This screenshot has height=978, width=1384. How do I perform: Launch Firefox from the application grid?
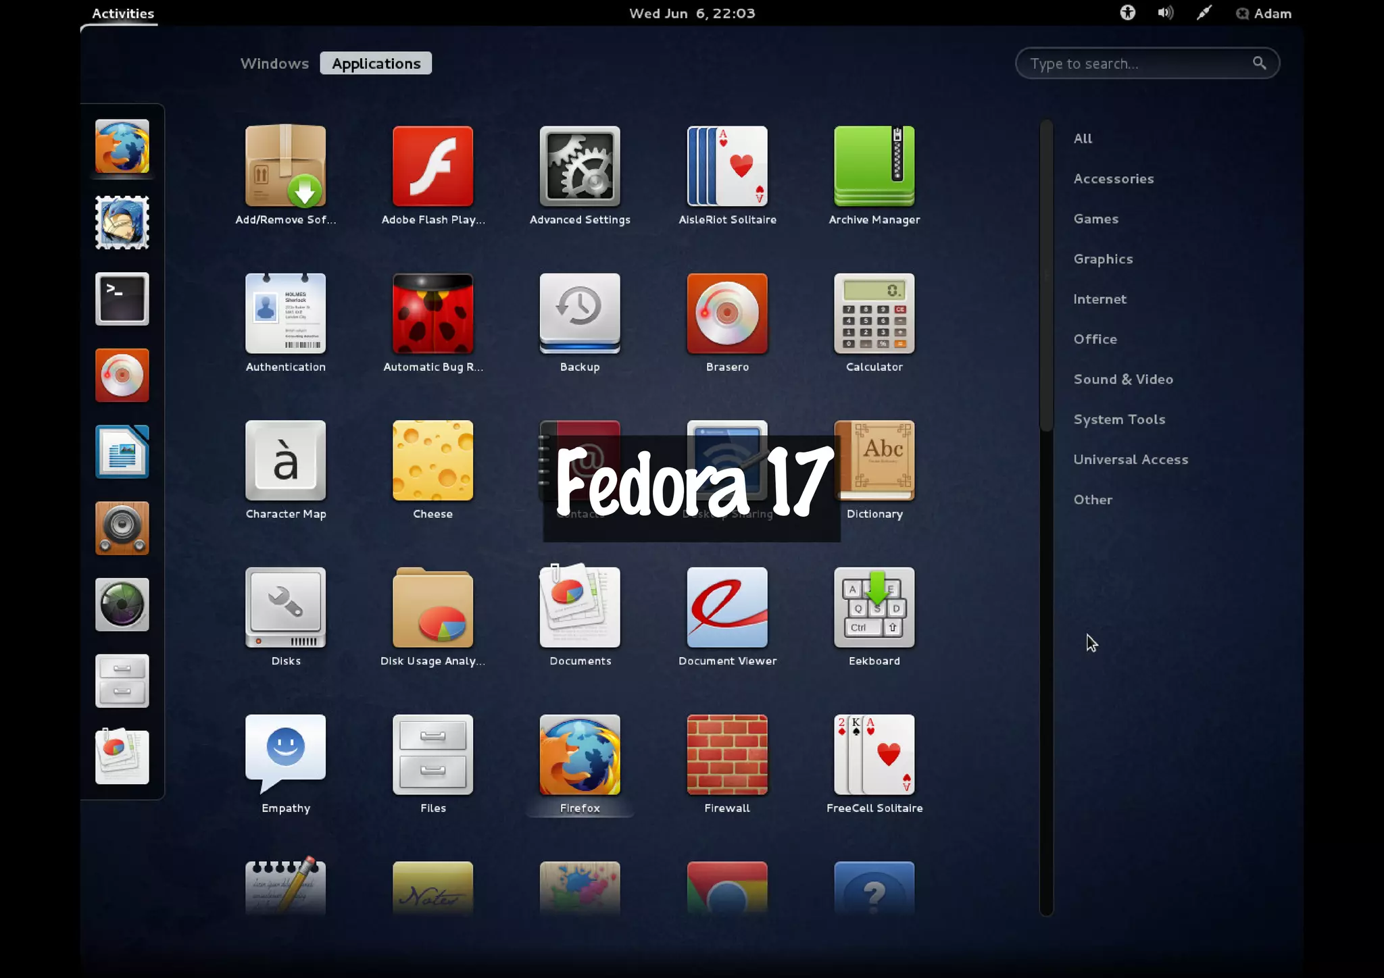tap(580, 765)
